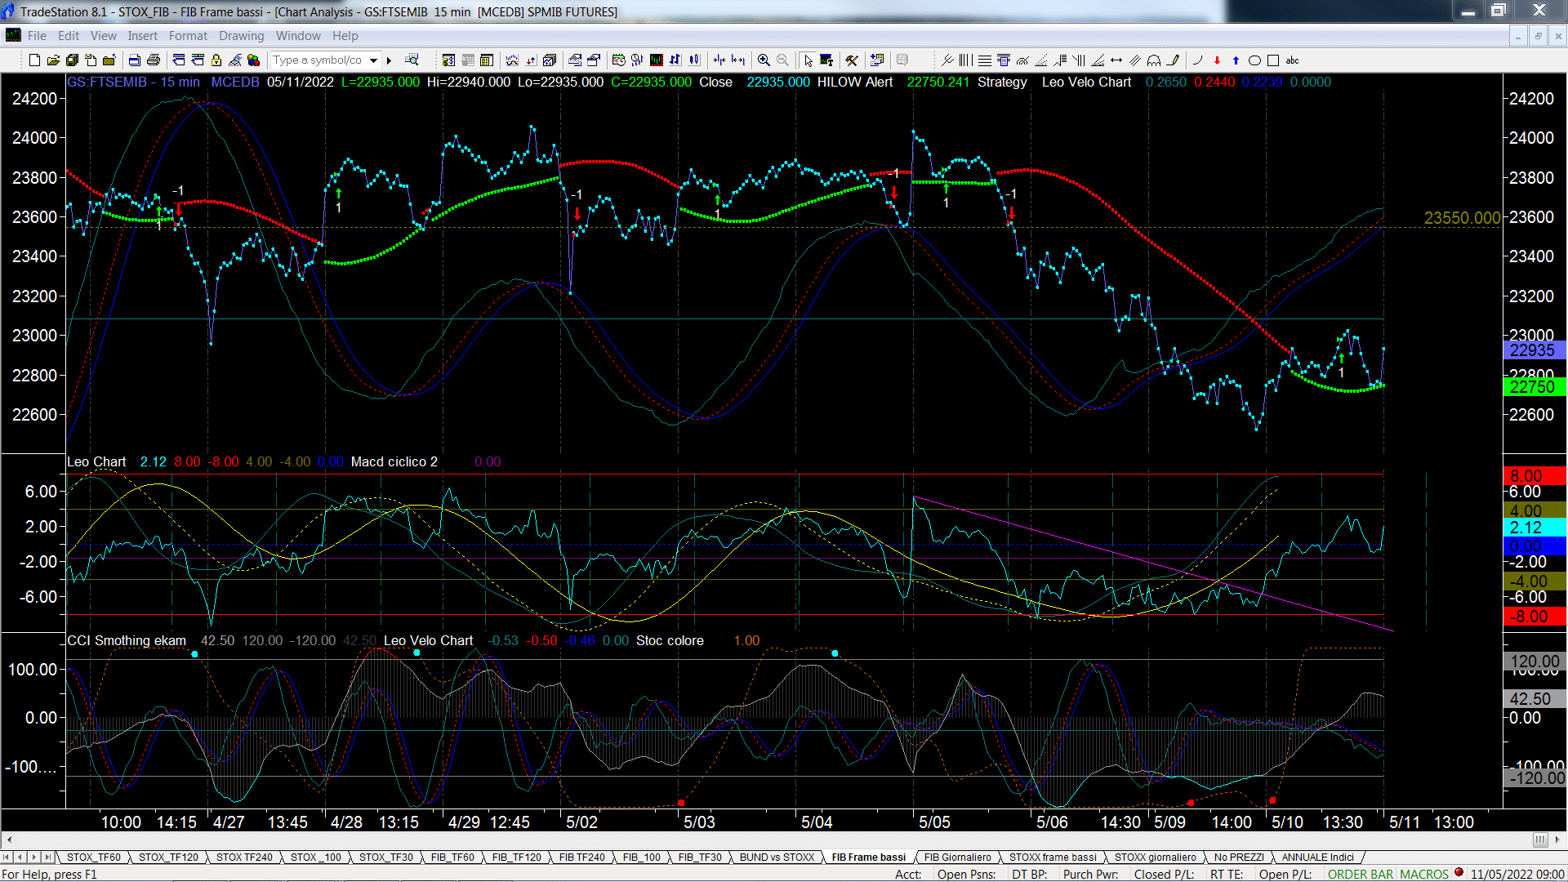The image size is (1568, 882).
Task: Select the arcs drawing tool
Action: 1154,60
